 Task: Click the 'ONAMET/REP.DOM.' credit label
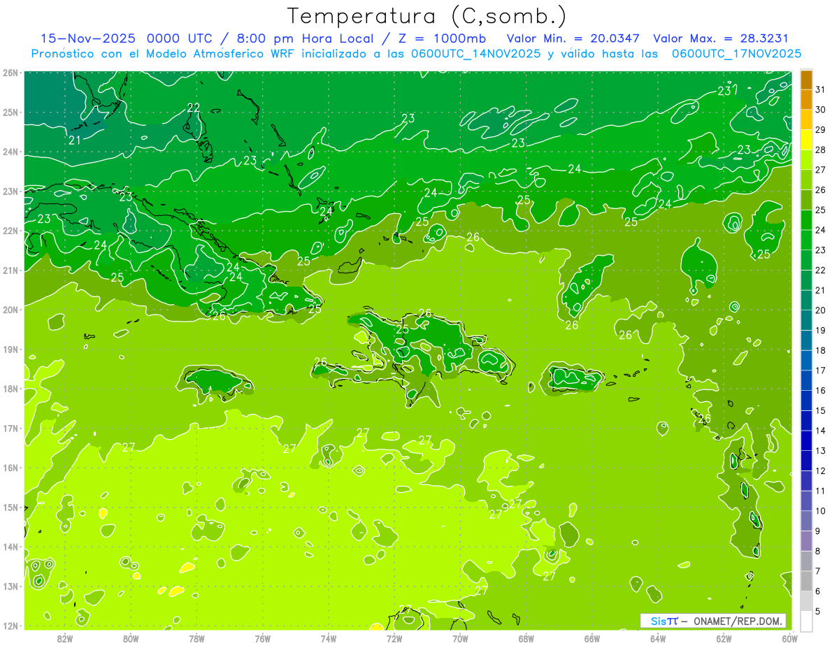(738, 621)
